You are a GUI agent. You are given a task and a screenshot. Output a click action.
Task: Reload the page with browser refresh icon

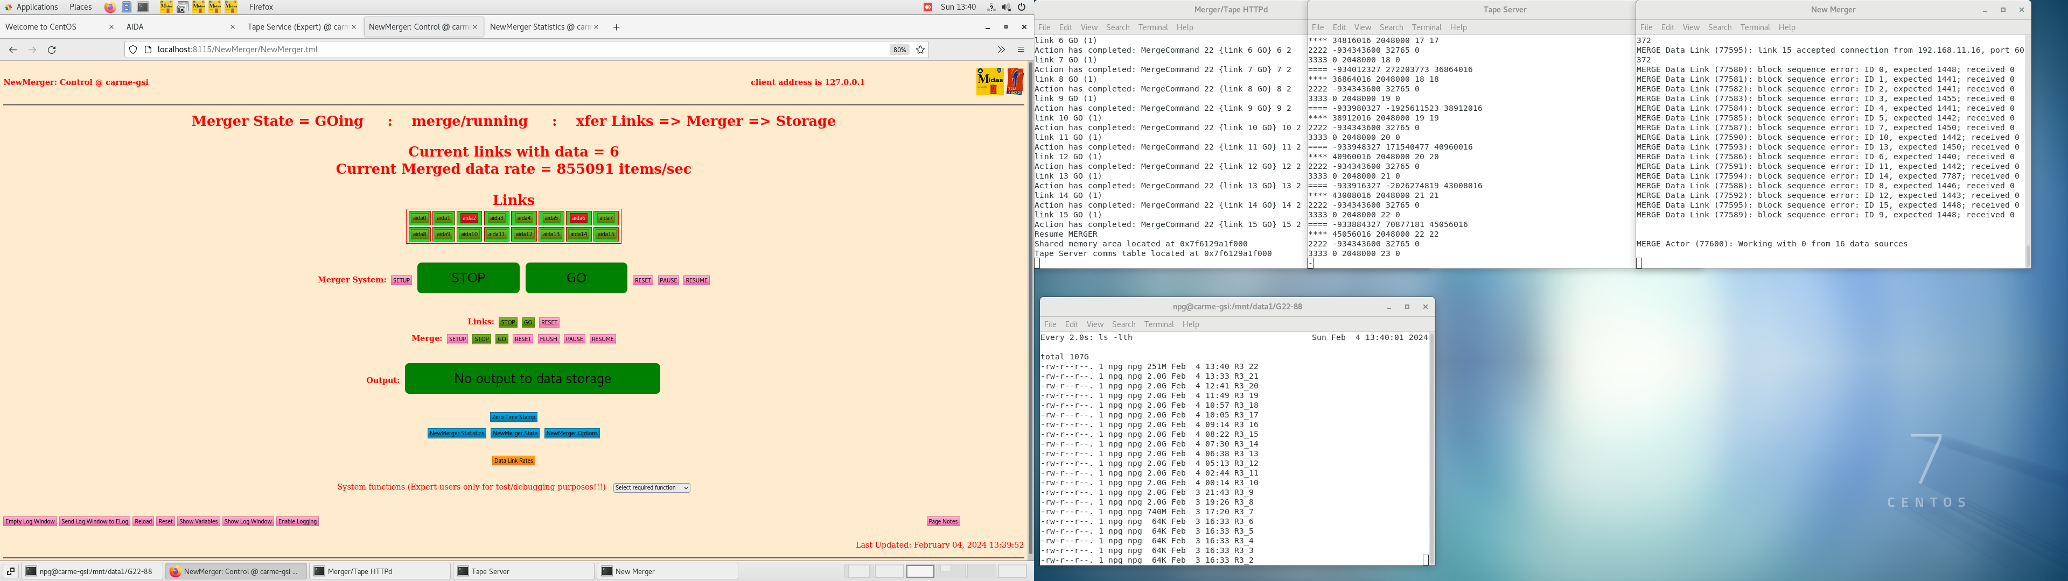(x=52, y=49)
